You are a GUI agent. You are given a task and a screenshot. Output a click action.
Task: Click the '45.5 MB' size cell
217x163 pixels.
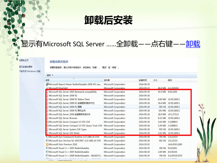[x=162, y=92]
